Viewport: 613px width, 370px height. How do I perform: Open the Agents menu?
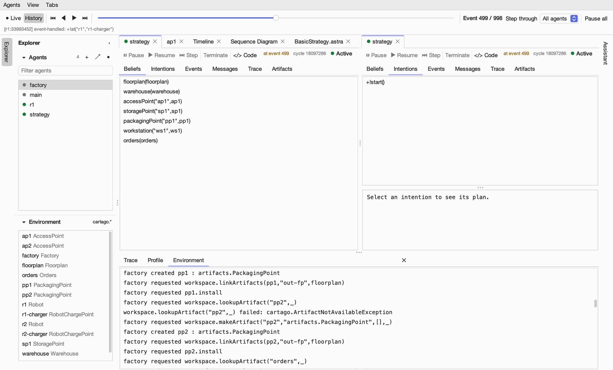click(12, 5)
